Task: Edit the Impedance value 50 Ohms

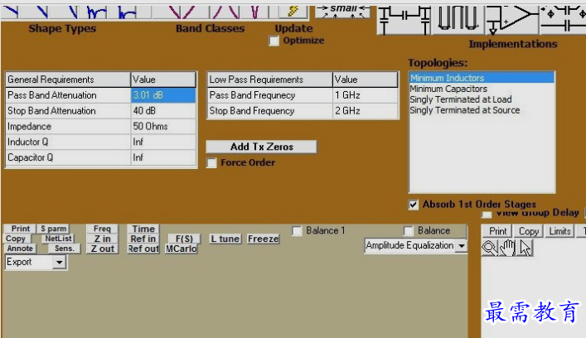Action: coord(163,127)
